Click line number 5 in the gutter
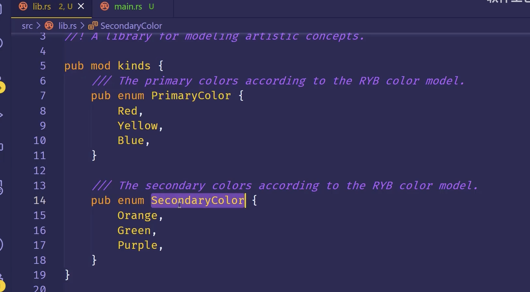Viewport: 530px width, 292px height. click(x=43, y=66)
